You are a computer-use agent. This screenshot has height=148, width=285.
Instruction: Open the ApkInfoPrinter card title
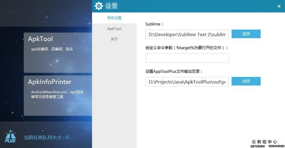tap(50, 82)
